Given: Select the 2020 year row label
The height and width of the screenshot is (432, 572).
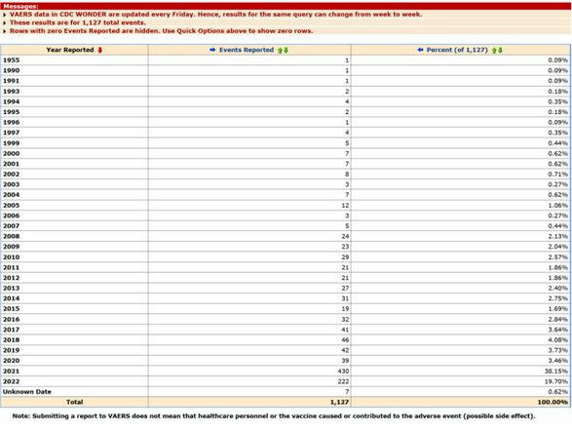Looking at the screenshot, I should coord(12,361).
